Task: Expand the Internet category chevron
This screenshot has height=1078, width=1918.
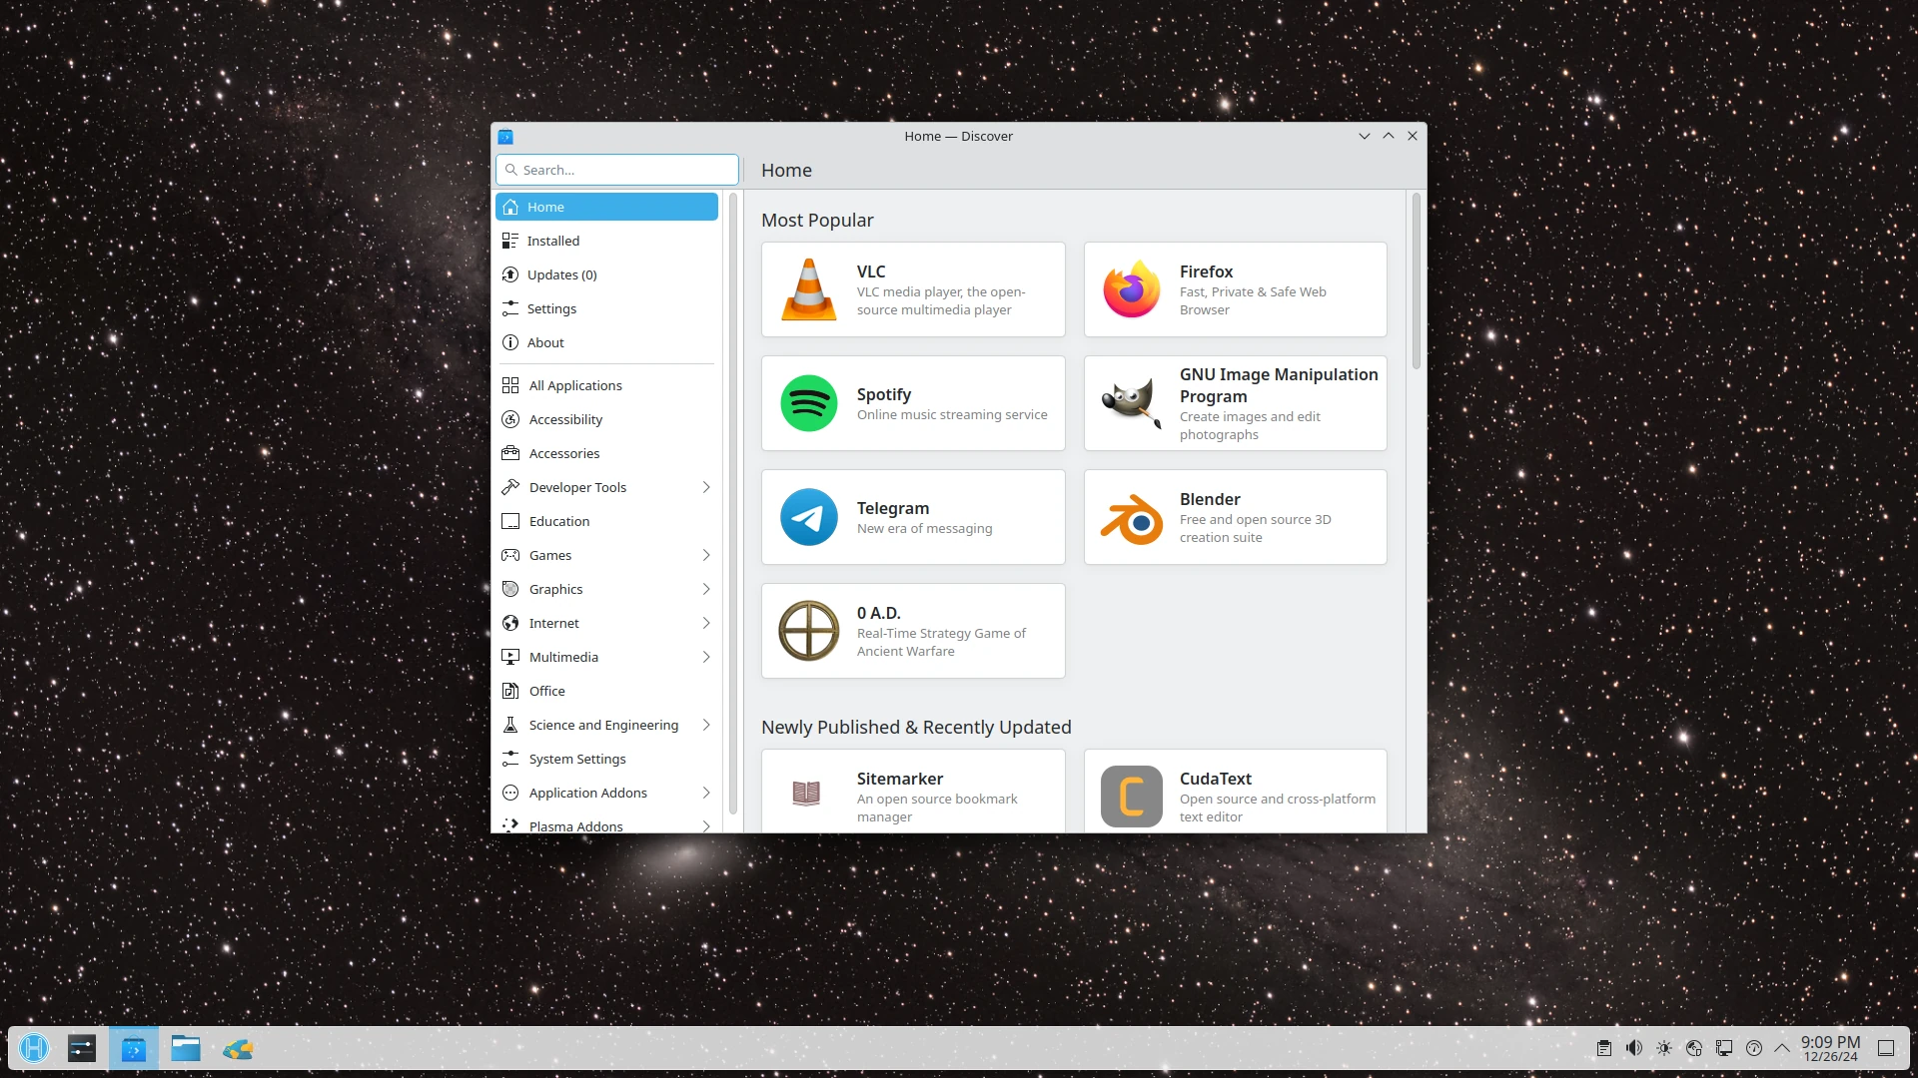Action: pyautogui.click(x=706, y=623)
